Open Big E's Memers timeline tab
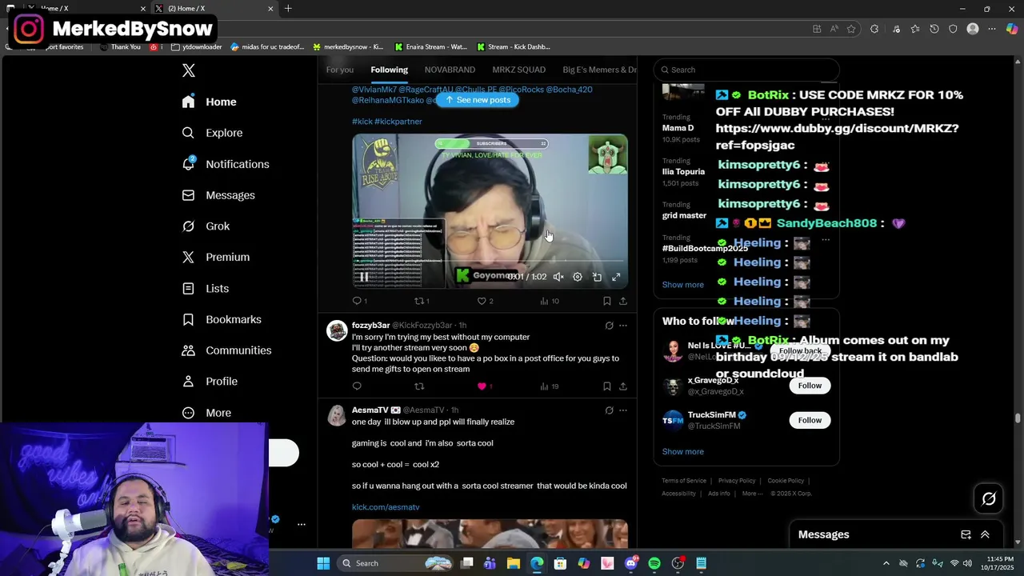1024x576 pixels. [x=599, y=70]
